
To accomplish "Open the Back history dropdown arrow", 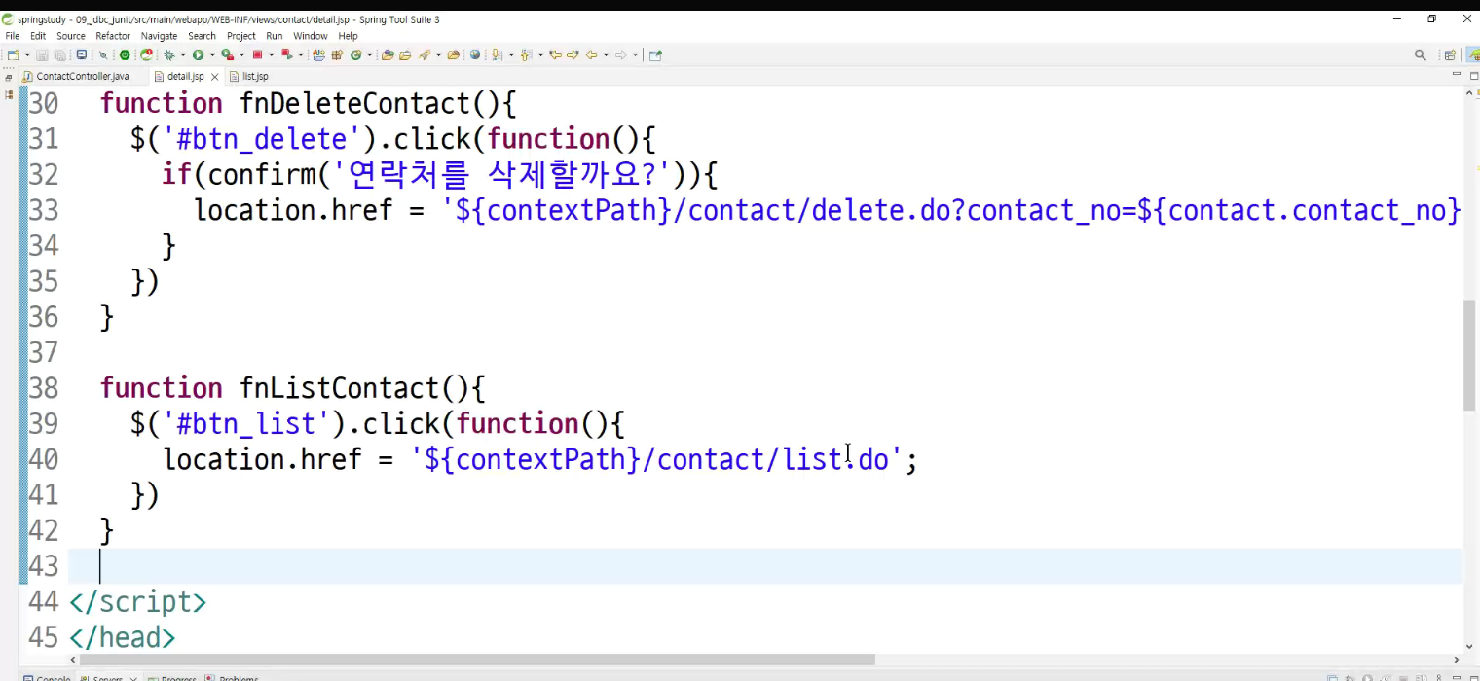I will point(606,55).
